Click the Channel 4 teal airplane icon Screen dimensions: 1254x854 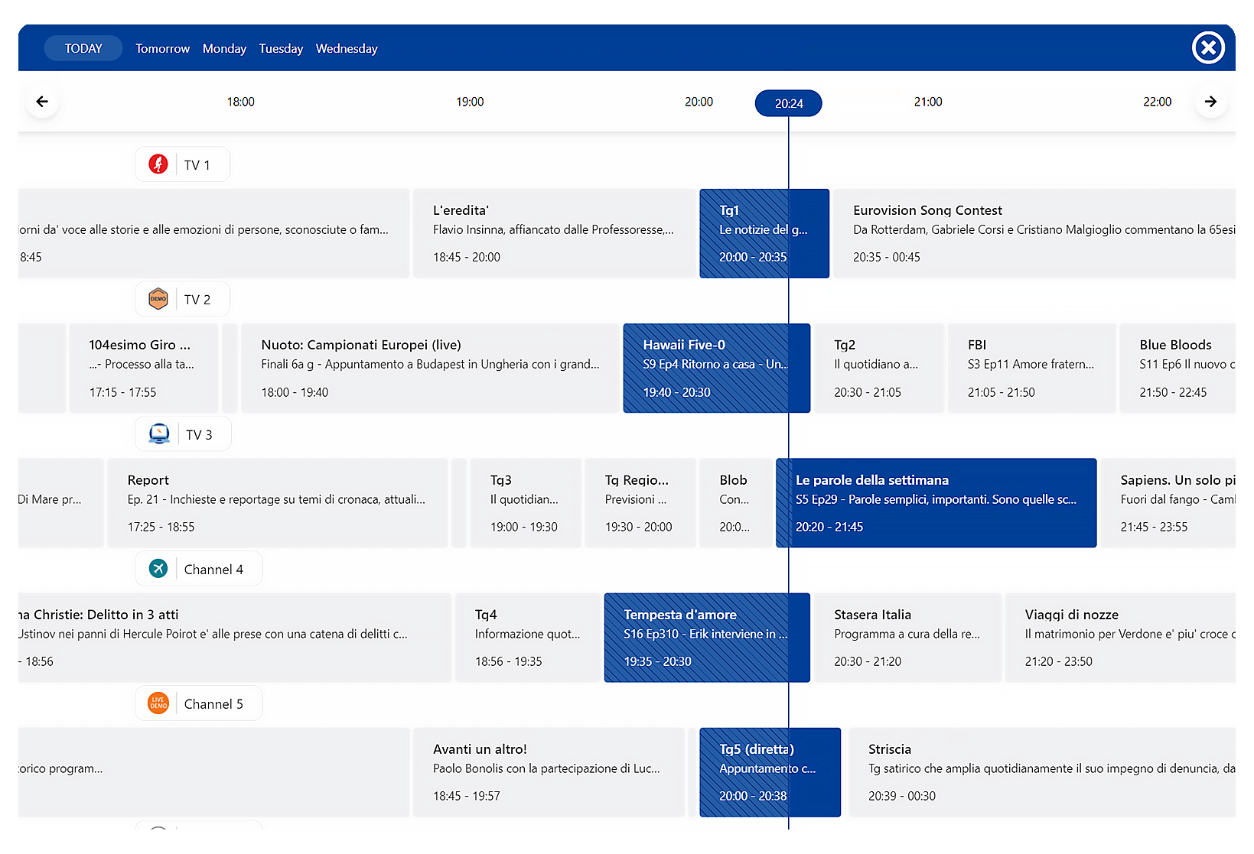(158, 569)
